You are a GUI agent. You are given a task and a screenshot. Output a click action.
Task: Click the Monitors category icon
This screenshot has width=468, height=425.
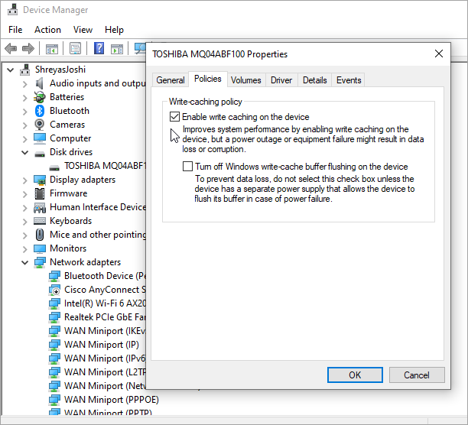(40, 248)
